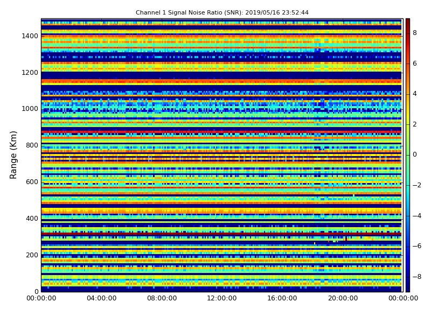Click the colorbar value 4 label
The image size is (431, 323).
(x=415, y=94)
